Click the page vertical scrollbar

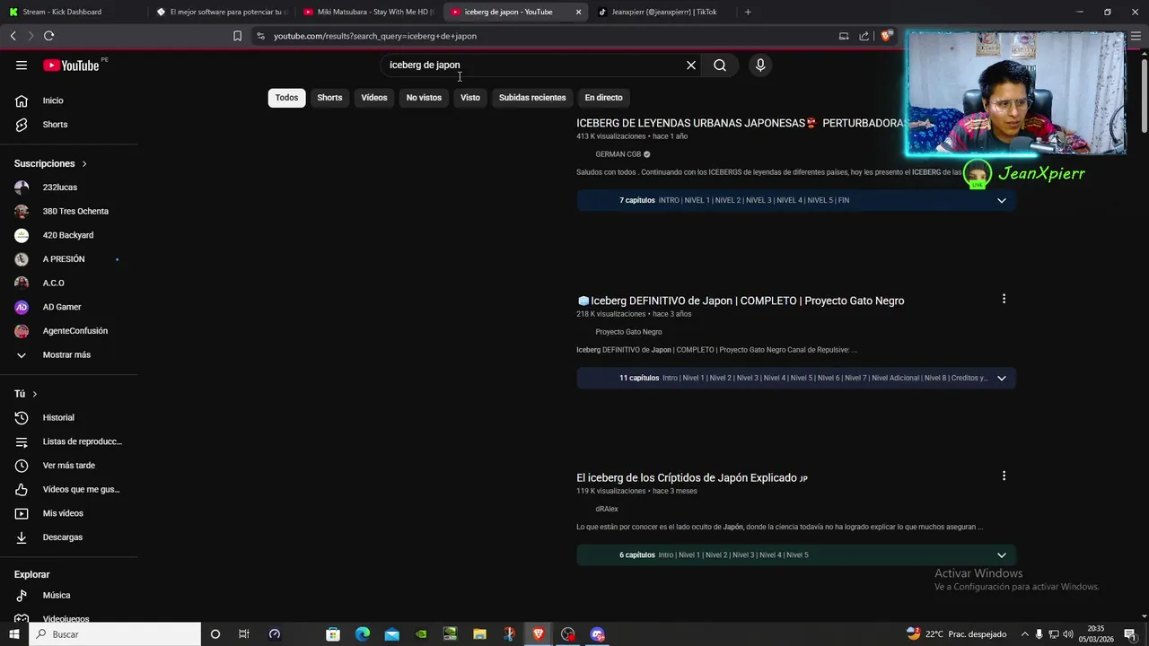[x=1144, y=94]
